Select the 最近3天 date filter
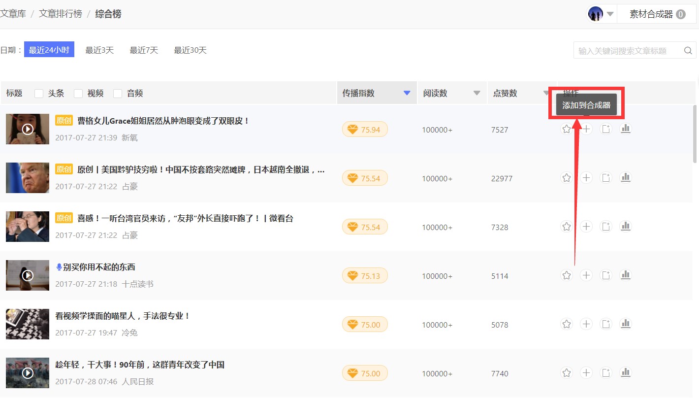The width and height of the screenshot is (699, 400). [x=99, y=50]
